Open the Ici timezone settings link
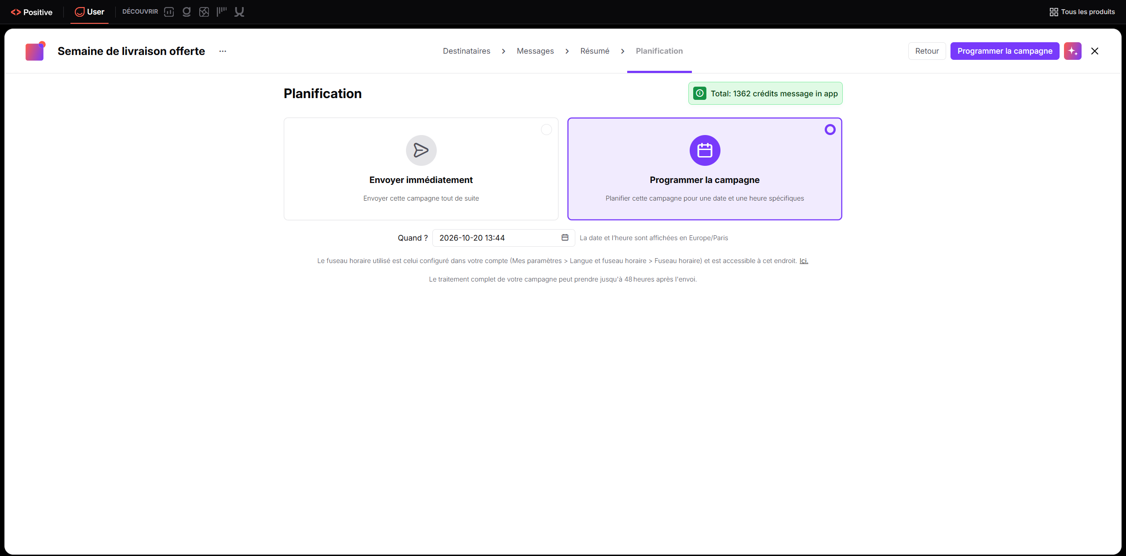Image resolution: width=1126 pixels, height=556 pixels. (x=804, y=261)
